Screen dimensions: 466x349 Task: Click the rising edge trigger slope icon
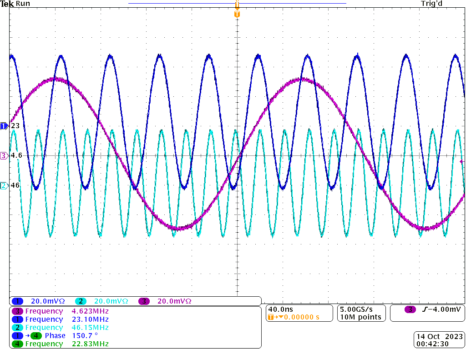[424, 309]
